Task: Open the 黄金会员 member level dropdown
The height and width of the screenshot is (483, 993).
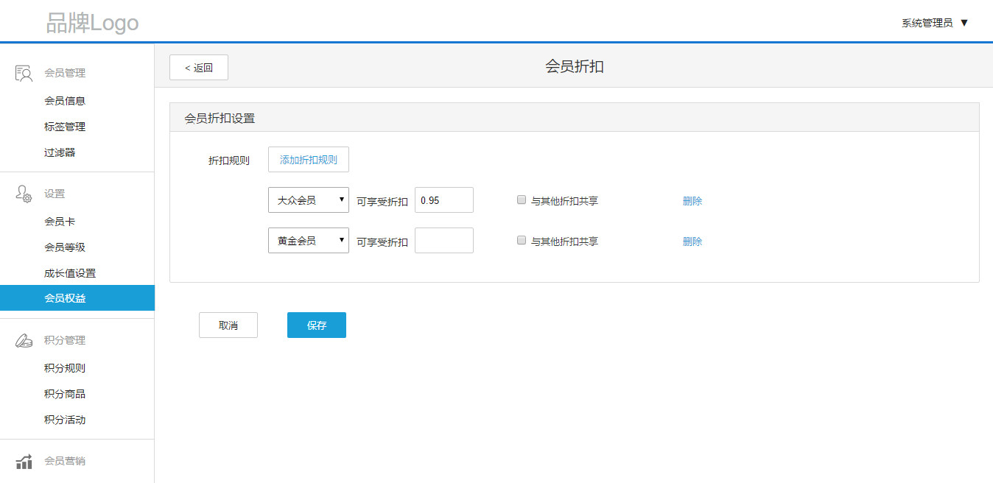Action: click(308, 240)
